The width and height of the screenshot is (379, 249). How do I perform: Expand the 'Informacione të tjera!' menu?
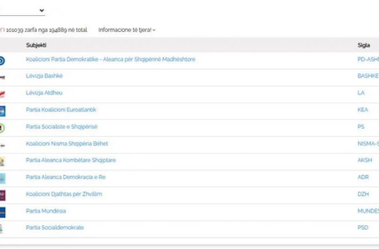pyautogui.click(x=127, y=30)
